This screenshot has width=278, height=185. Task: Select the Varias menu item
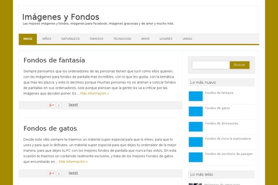(187, 39)
